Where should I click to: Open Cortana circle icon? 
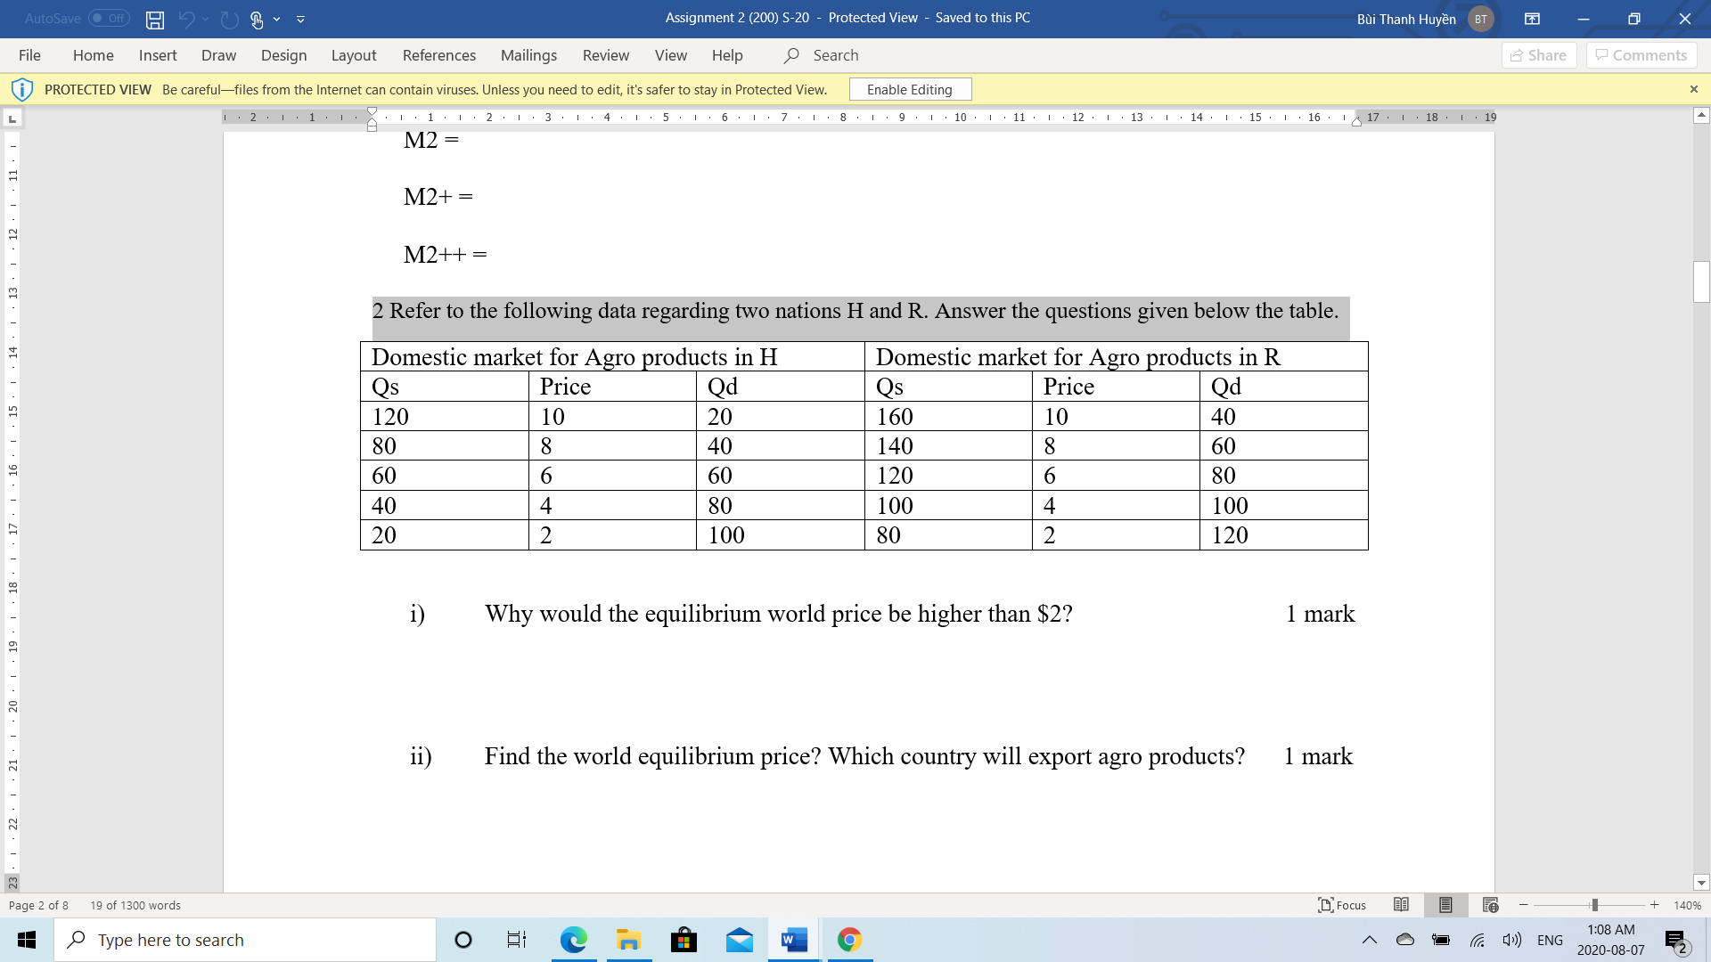tap(463, 940)
